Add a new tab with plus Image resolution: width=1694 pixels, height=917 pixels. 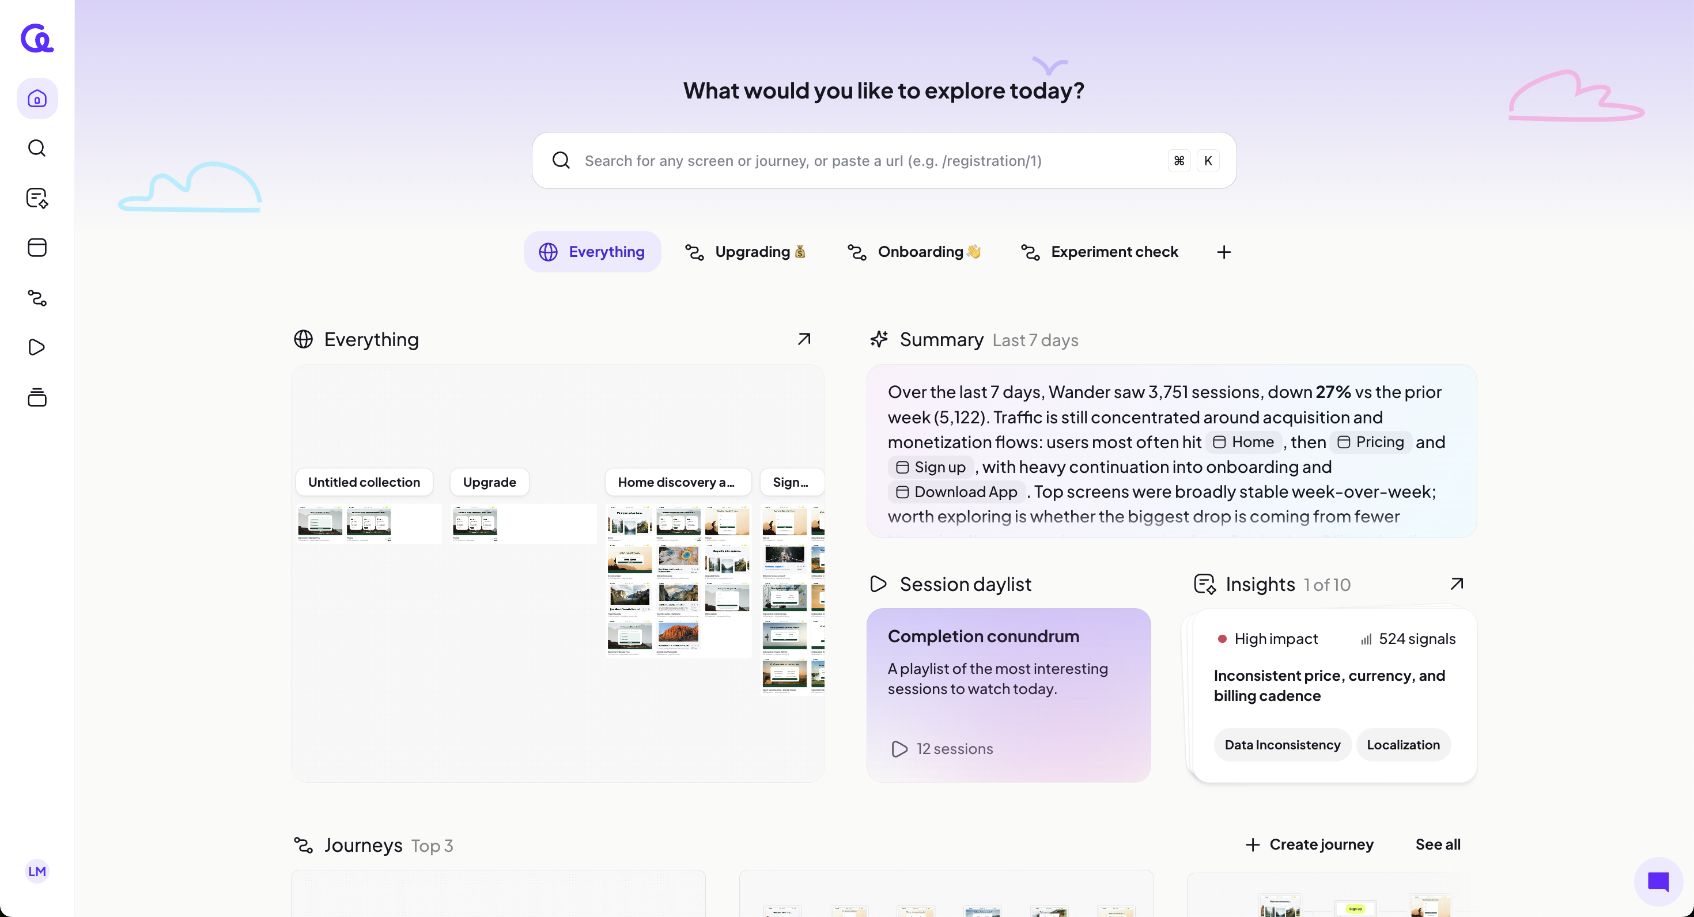click(x=1223, y=252)
